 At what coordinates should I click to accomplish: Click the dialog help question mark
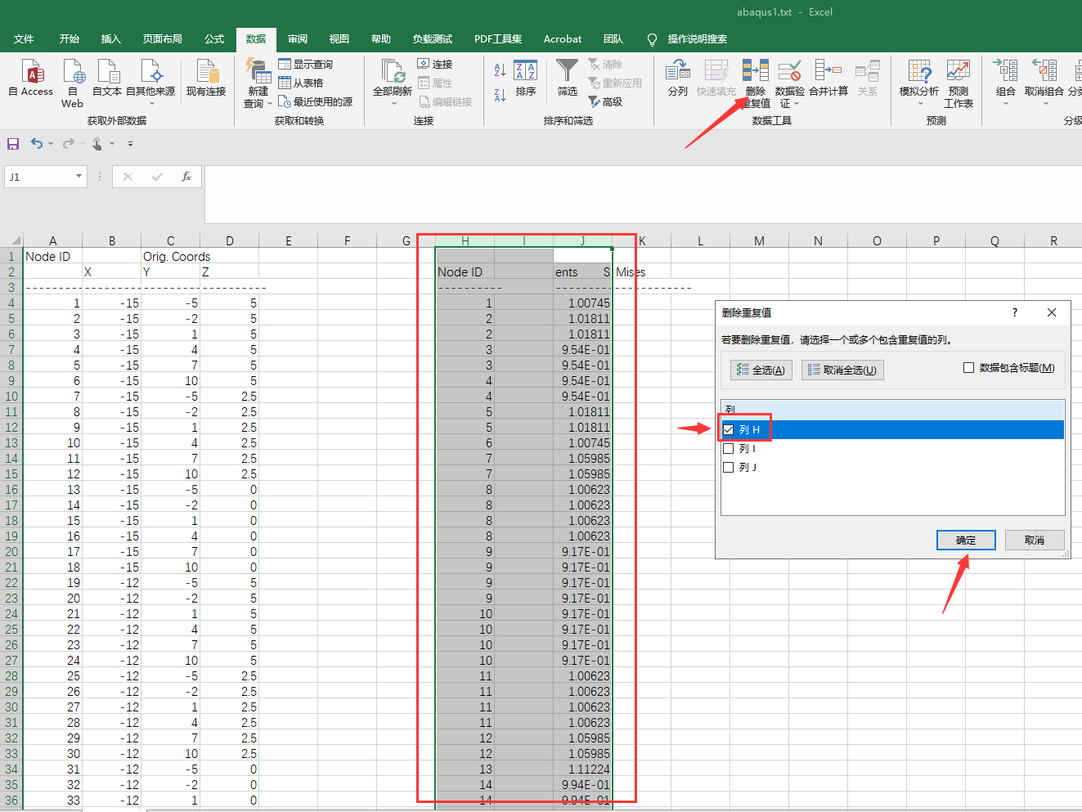(x=1015, y=312)
